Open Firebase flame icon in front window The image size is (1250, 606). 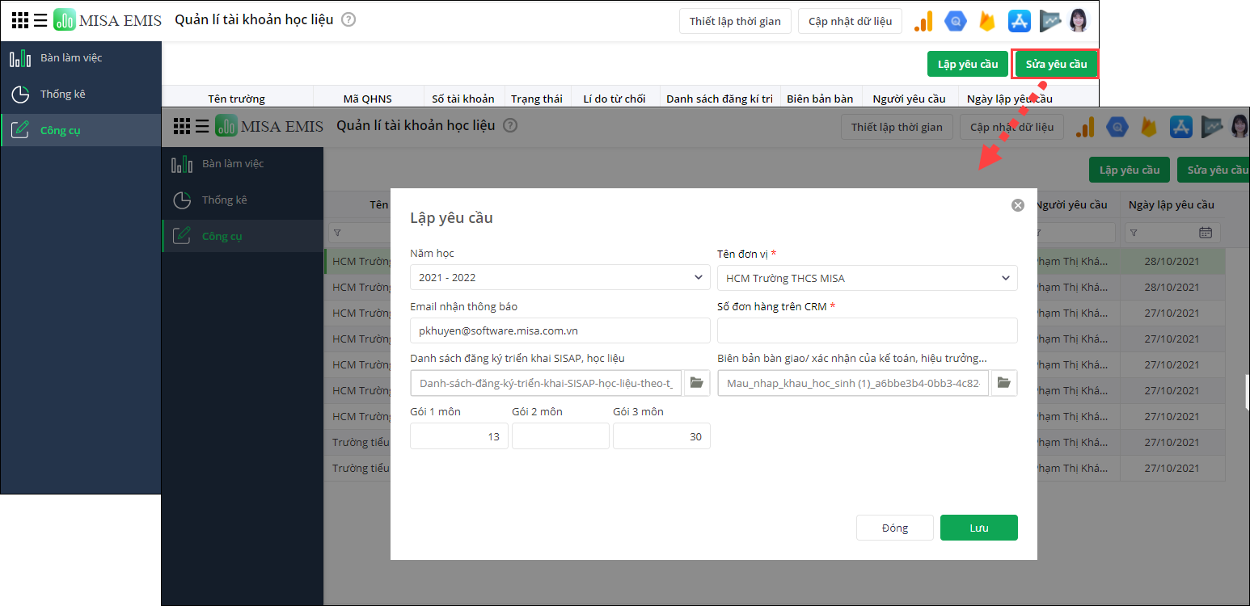tap(1148, 127)
